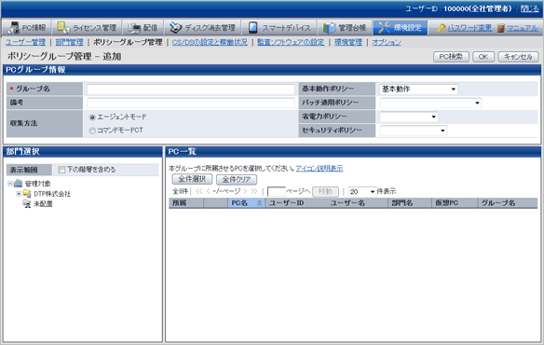The height and width of the screenshot is (345, 544).
Task: Select the 配信 distribution icon
Action: point(134,28)
